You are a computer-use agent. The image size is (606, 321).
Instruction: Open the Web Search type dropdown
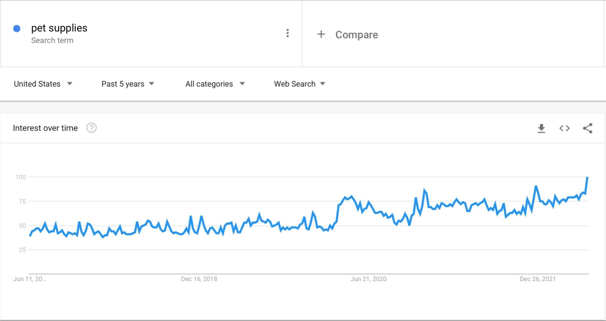(x=299, y=84)
